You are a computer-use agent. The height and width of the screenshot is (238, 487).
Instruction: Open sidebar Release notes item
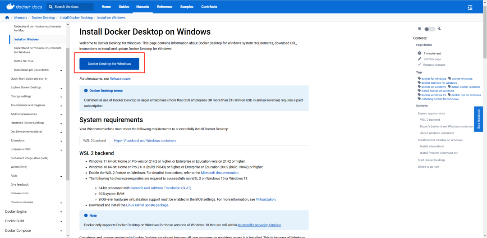[19, 193]
